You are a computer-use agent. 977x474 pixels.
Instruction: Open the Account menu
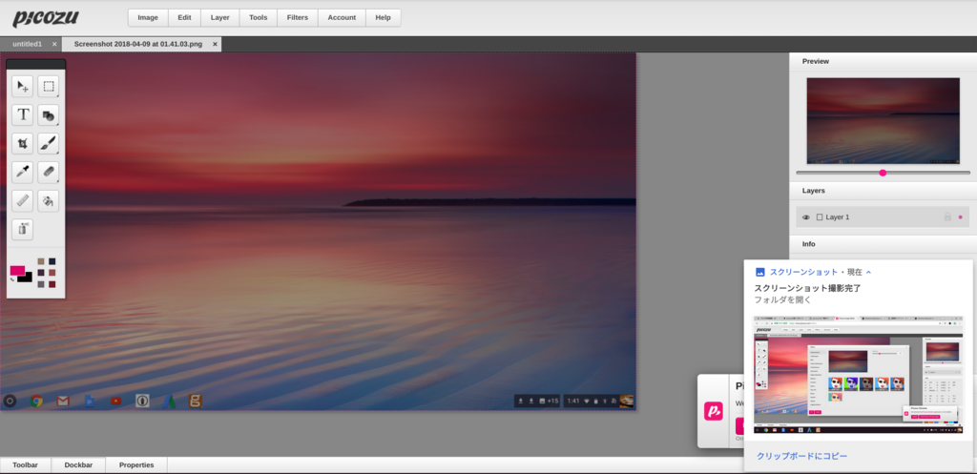(342, 17)
